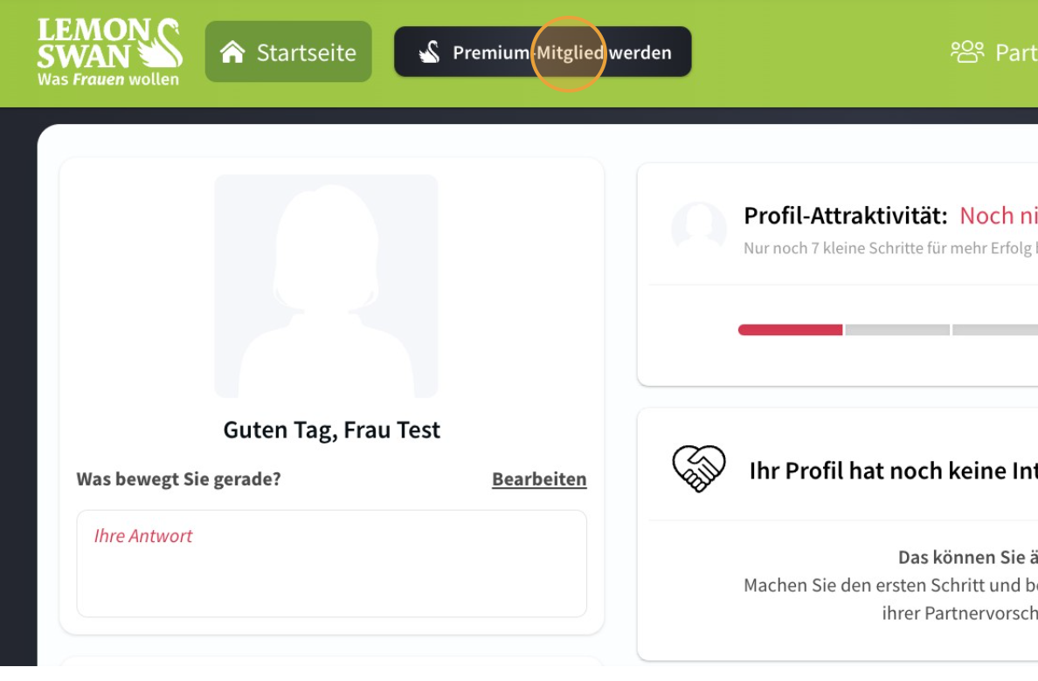Screen dimensions: 1038x681
Task: Click 'Guten Tag, Frau Test' greeting
Action: point(332,430)
